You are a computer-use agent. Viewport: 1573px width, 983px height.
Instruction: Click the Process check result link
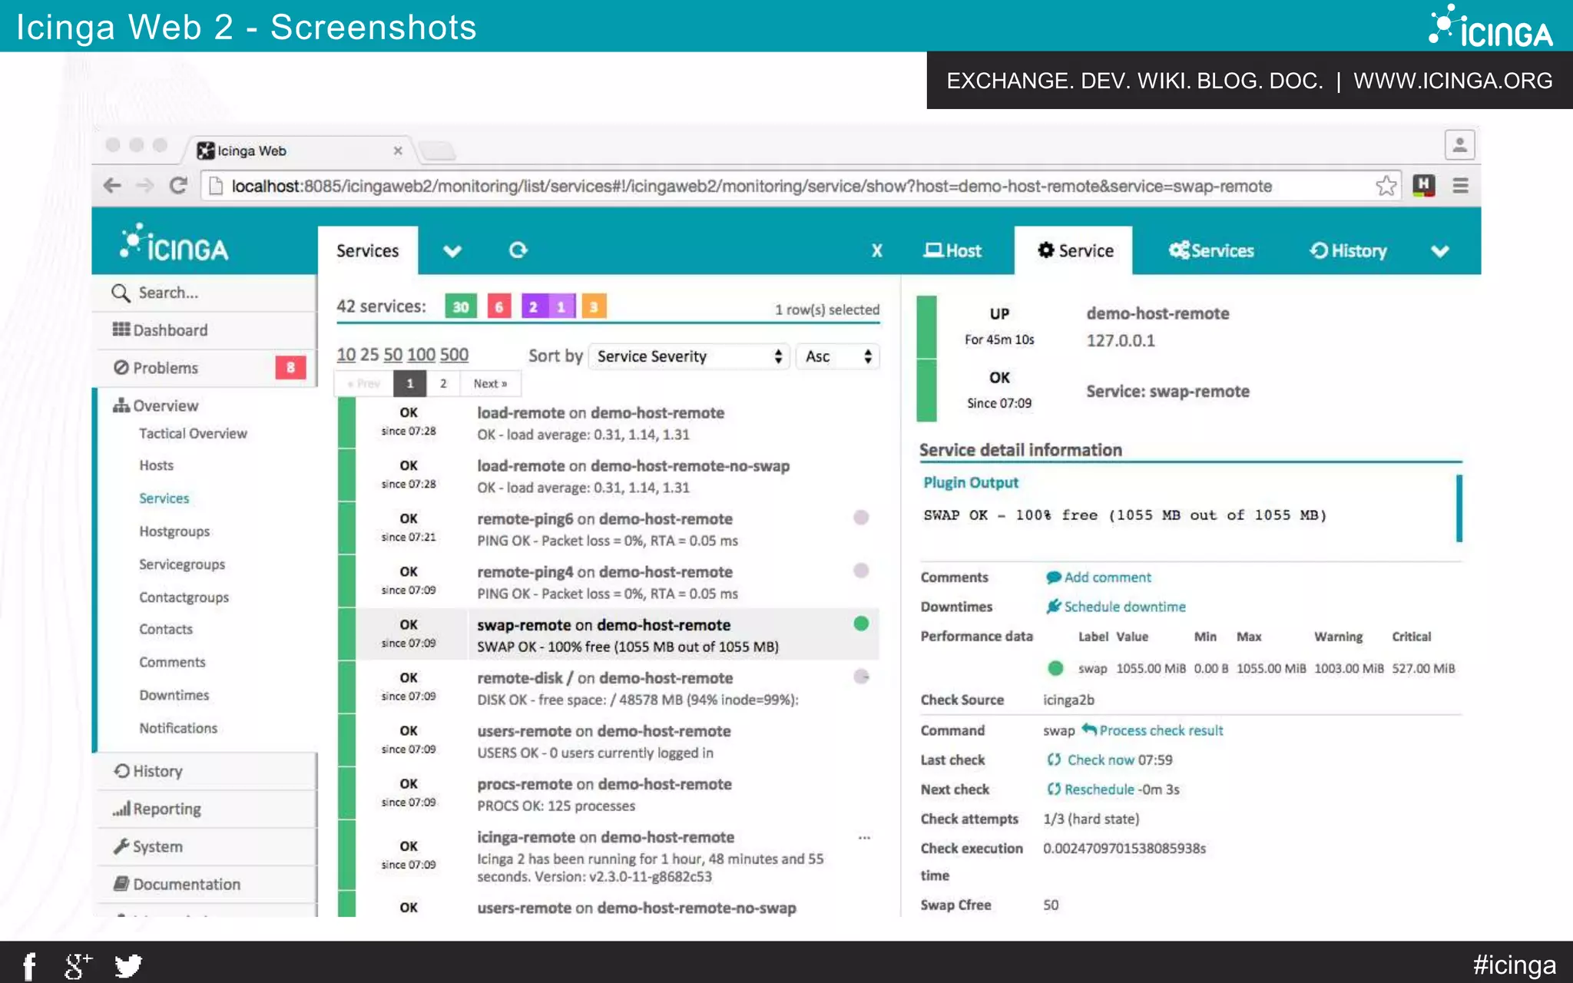point(1161,730)
